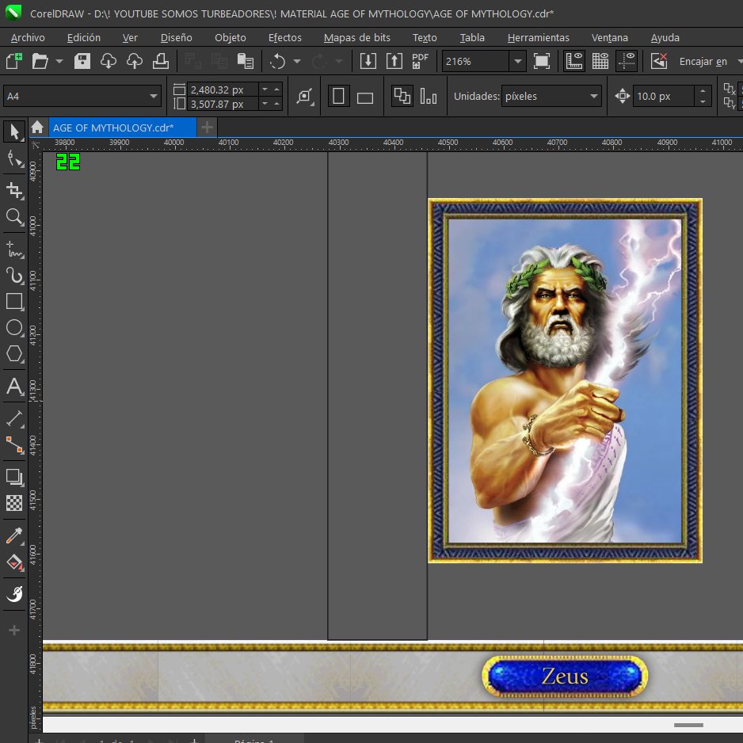This screenshot has height=743, width=743.
Task: Click the plus customize toolbox button
Action: (14, 630)
